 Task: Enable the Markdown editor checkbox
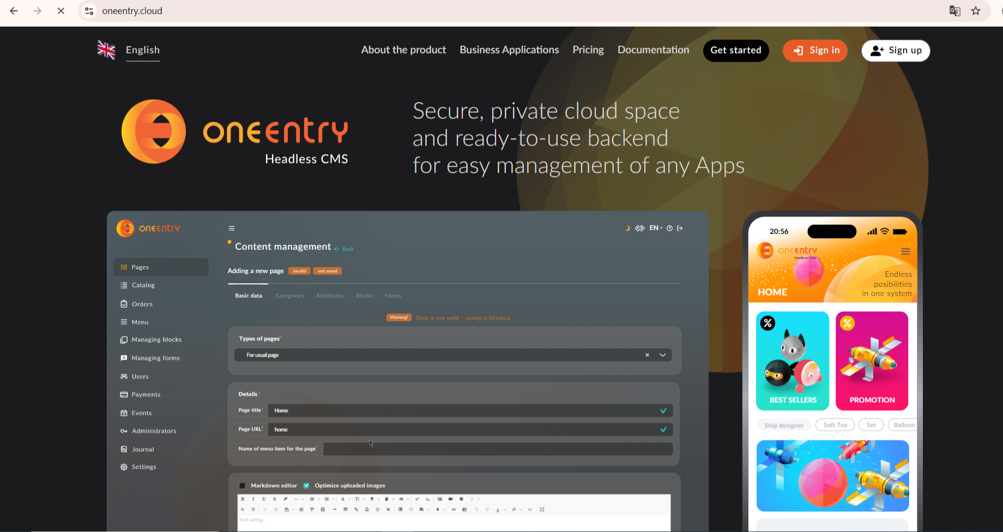[242, 485]
